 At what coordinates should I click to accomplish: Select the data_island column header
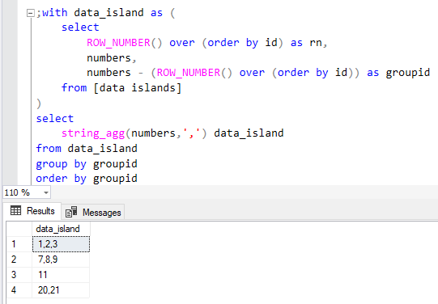click(x=61, y=229)
